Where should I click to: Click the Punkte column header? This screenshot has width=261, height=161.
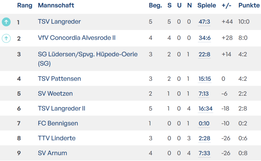pos(249,6)
